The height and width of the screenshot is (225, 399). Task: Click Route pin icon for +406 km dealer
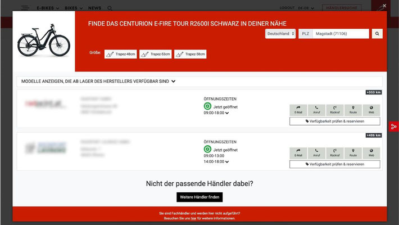tap(353, 153)
